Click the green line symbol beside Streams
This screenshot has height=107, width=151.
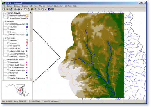click(x=27, y=32)
